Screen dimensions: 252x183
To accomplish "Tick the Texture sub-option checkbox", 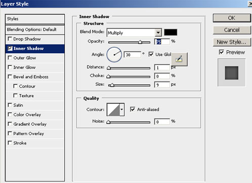I will point(15,96).
